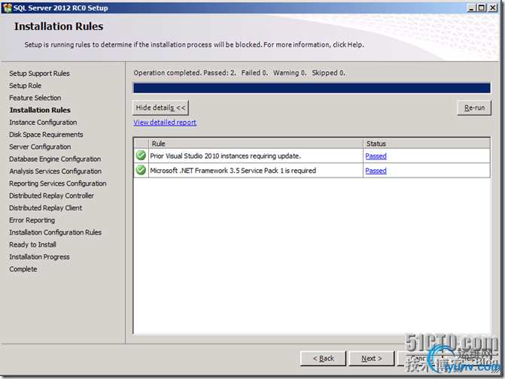Select the Setup Support Rules step
Screen dimensions: 505x379
(x=39, y=74)
